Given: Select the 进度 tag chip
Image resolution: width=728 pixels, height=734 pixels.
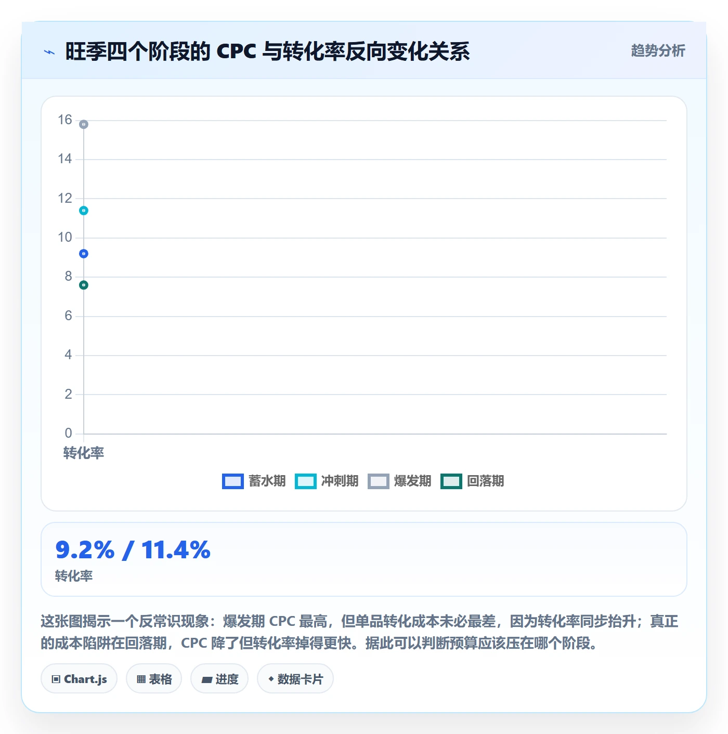Looking at the screenshot, I should [219, 678].
